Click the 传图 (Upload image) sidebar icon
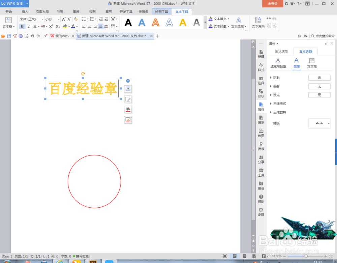 click(261, 134)
